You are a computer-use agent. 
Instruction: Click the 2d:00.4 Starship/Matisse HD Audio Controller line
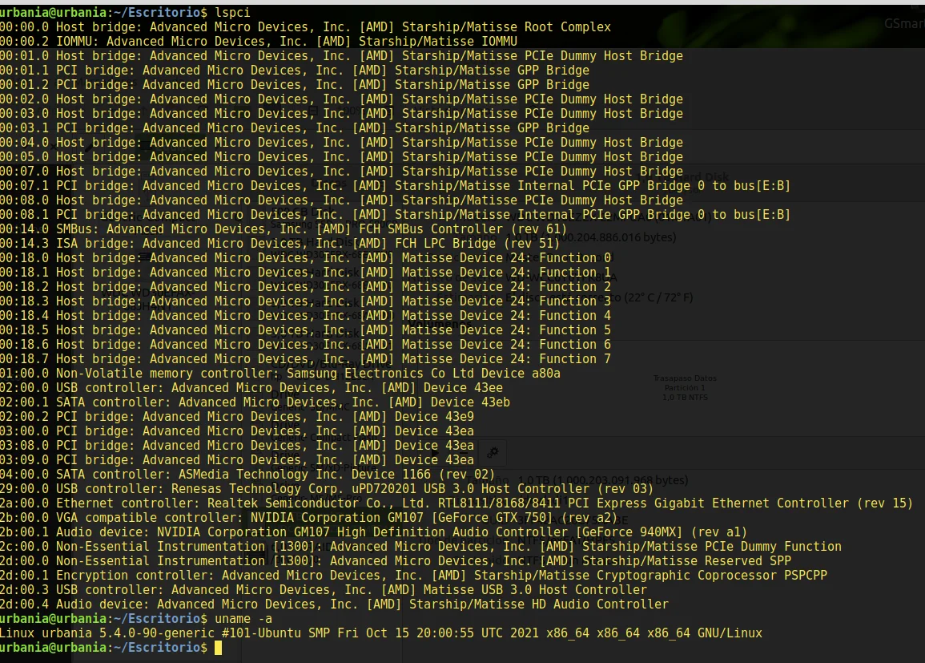pyautogui.click(x=335, y=606)
